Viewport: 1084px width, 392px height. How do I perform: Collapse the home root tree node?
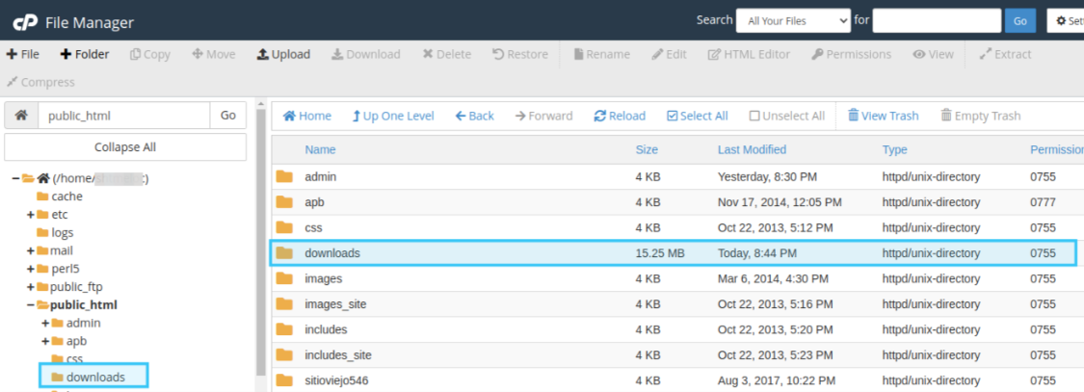click(x=15, y=178)
